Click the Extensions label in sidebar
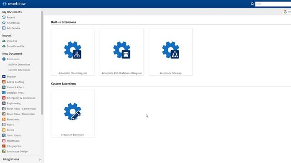Image resolution: width=291 pixels, height=163 pixels. [13, 59]
